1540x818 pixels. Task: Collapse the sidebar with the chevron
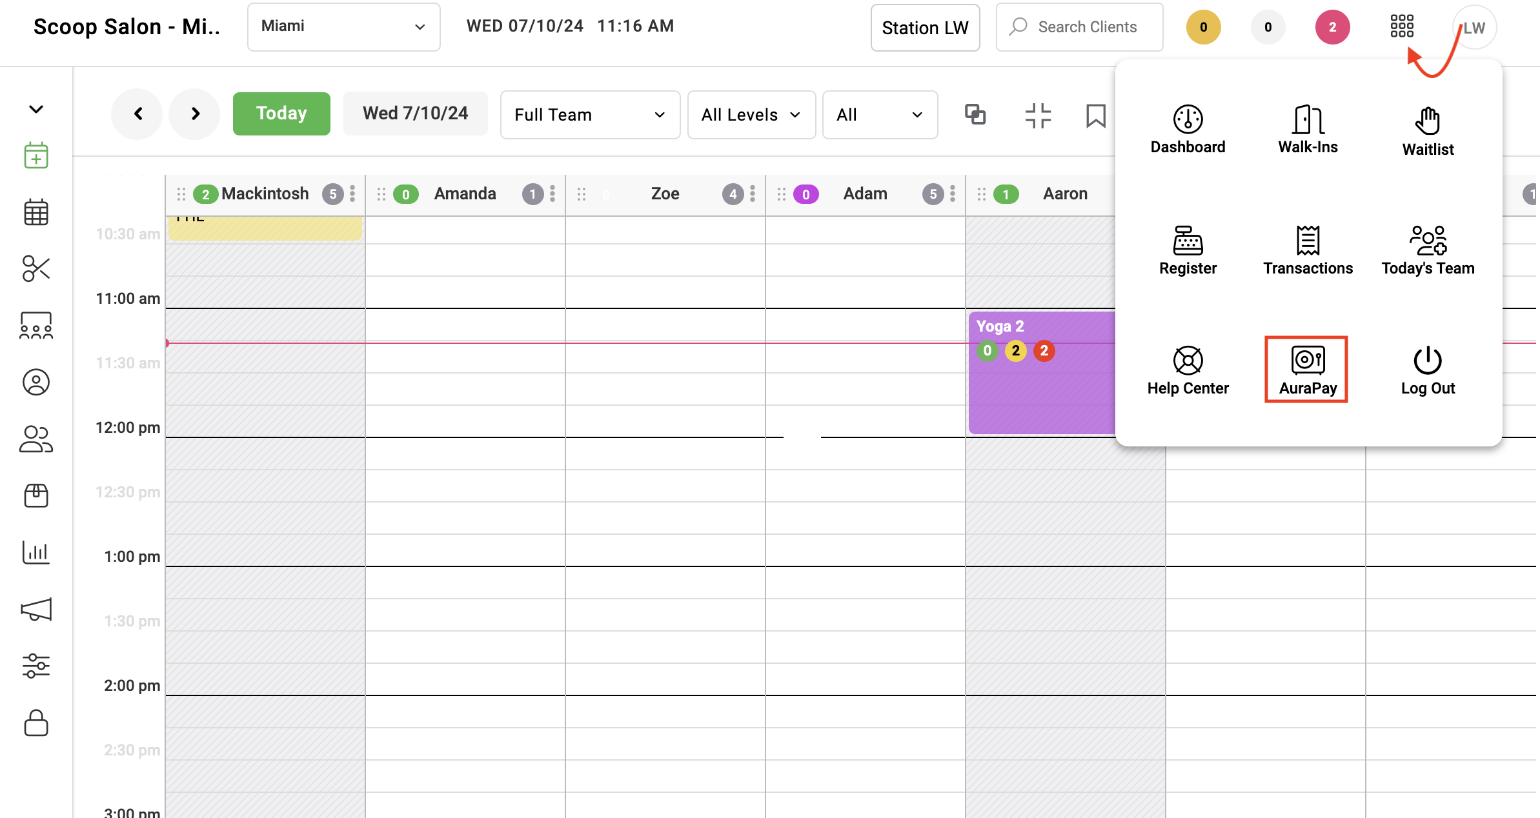[36, 109]
